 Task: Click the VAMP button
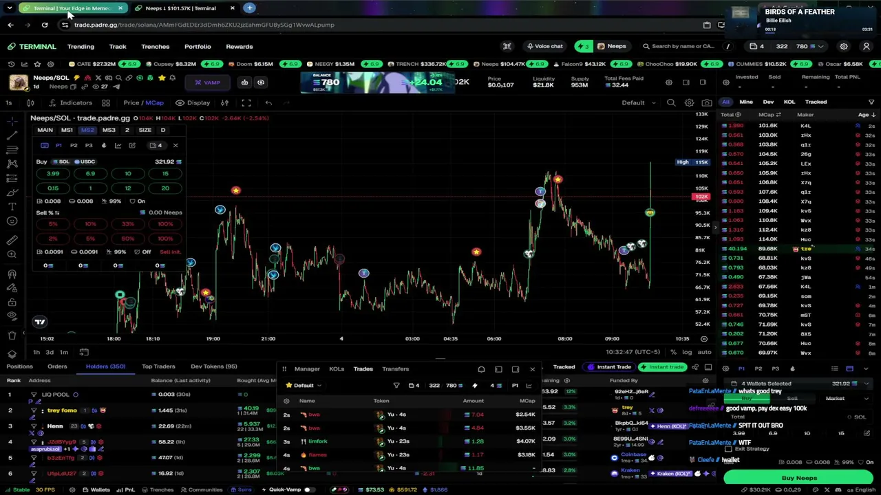[x=207, y=82]
